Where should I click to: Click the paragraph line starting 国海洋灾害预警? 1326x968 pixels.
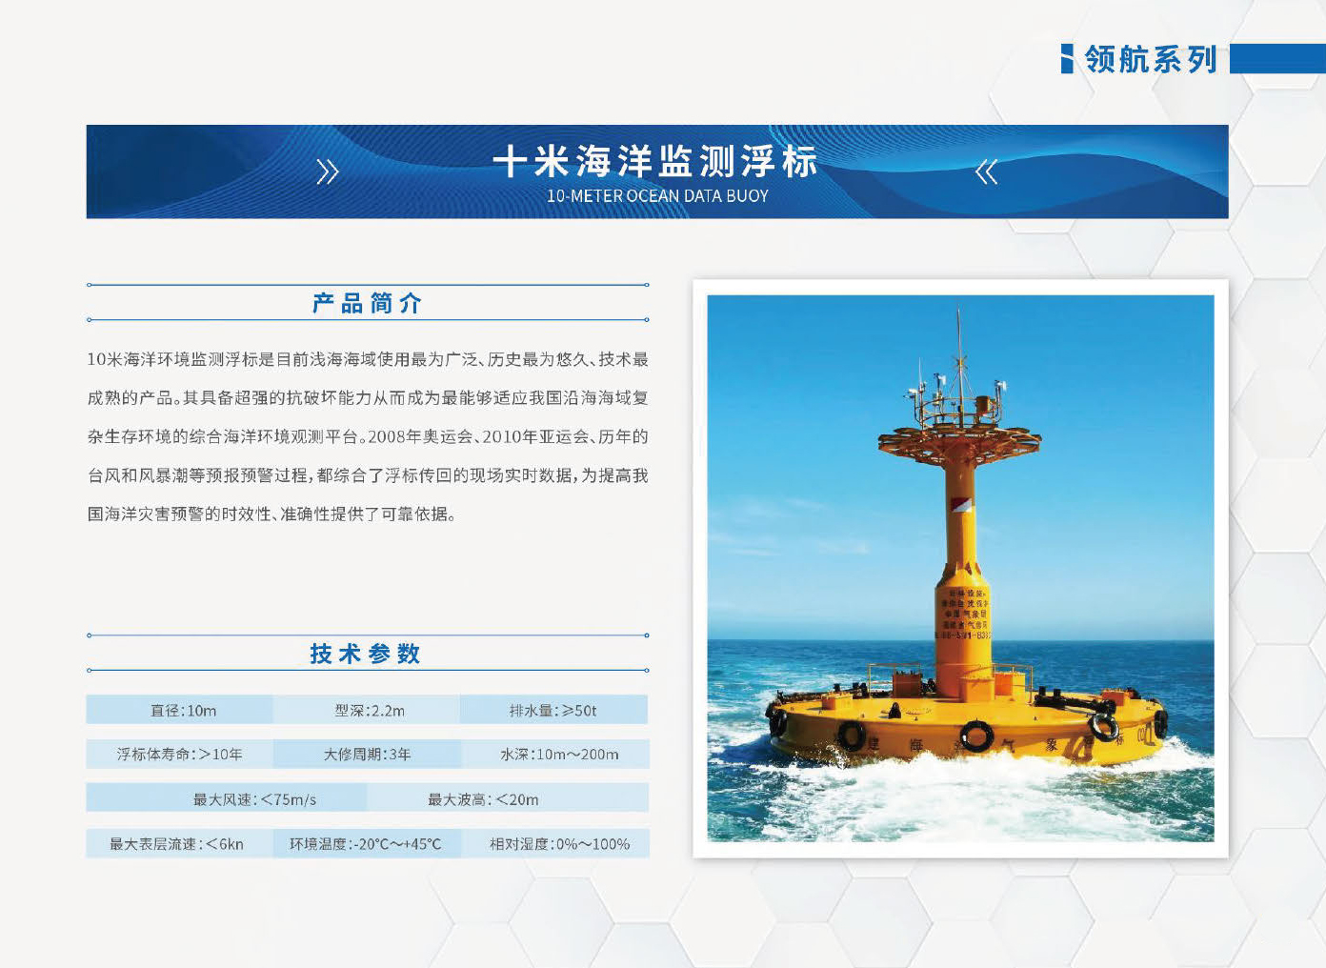272,514
